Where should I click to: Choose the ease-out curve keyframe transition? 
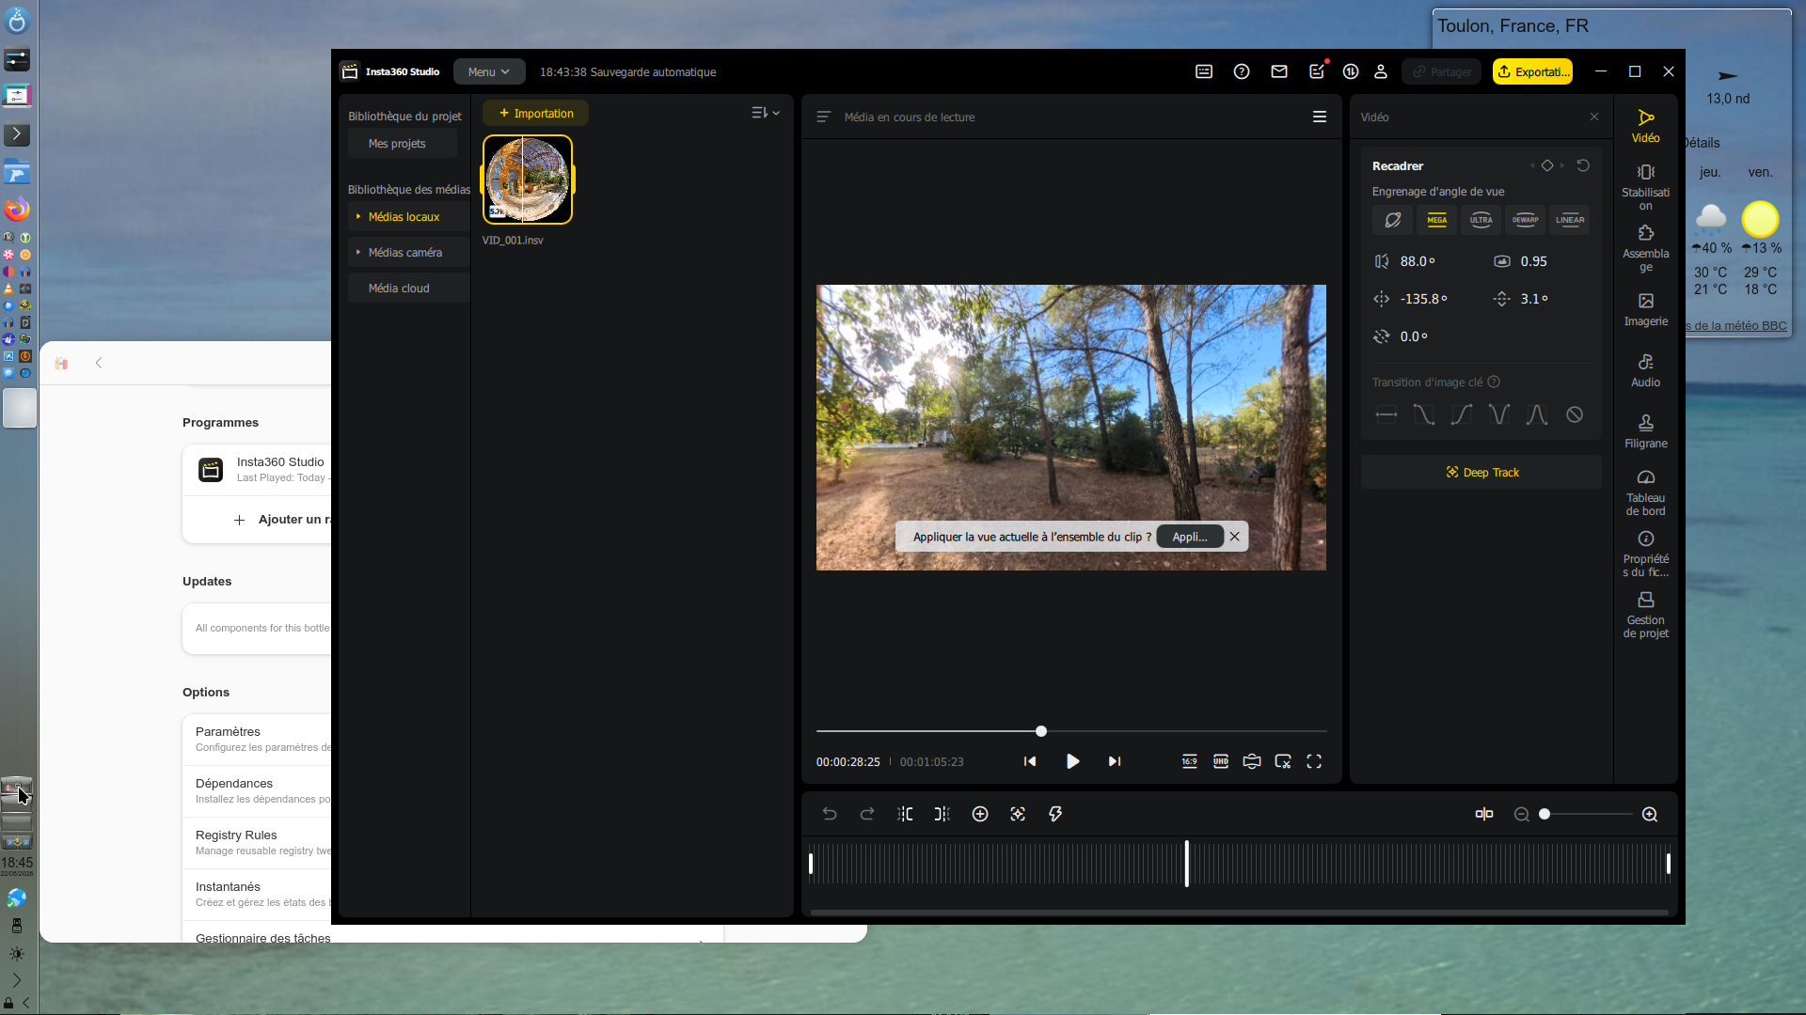coord(1424,414)
